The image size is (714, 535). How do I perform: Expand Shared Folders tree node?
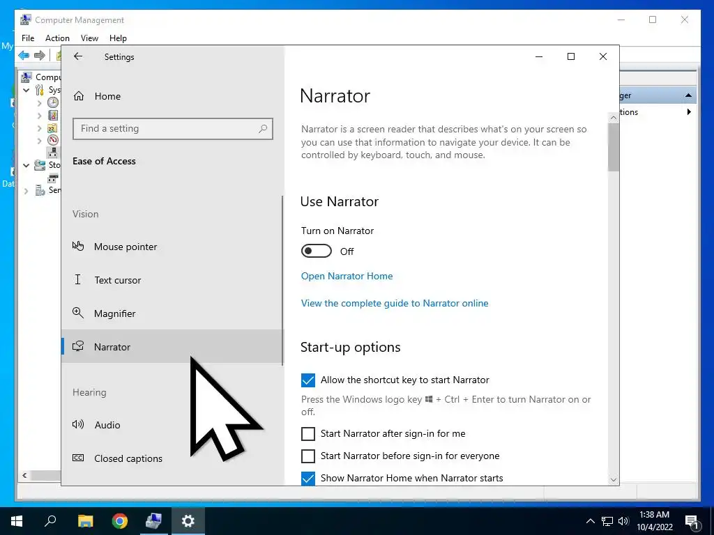[x=39, y=128]
